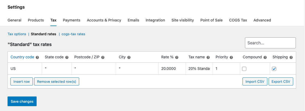Click the Priority column help icon
Image resolution: width=305 pixels, height=111 pixels.
(231, 57)
